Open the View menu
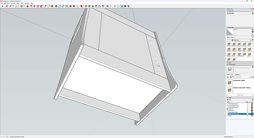Screen dimensions: 254x138 click(9, 3)
